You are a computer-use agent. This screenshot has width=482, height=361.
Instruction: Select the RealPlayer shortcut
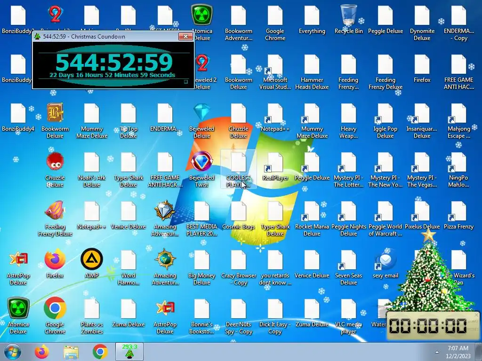pos(275,166)
